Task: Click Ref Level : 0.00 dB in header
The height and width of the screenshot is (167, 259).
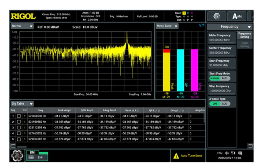Action: click(147, 16)
